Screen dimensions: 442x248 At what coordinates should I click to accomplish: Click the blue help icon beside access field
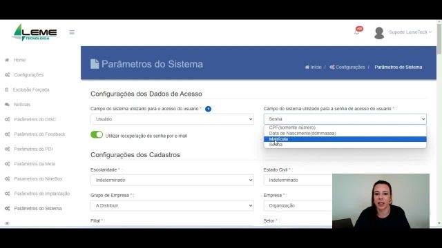(x=208, y=109)
